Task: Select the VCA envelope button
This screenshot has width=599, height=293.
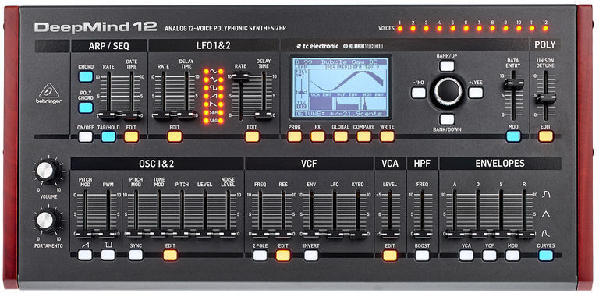Action: coord(466,256)
